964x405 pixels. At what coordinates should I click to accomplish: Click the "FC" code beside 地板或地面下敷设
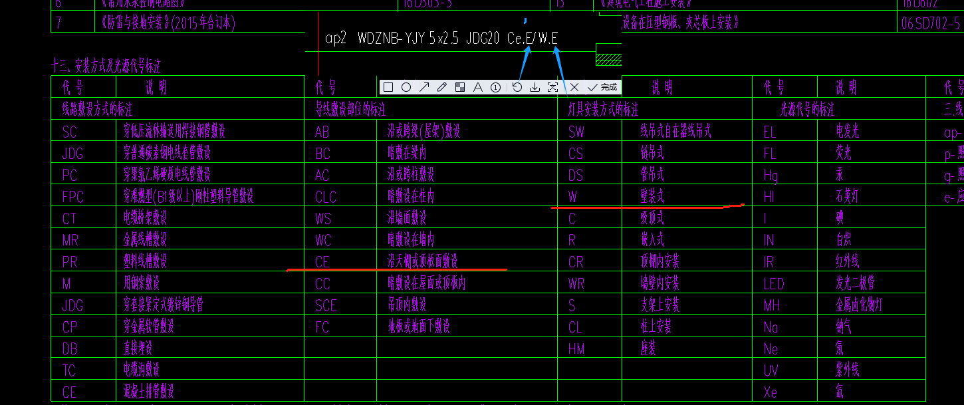(x=322, y=327)
